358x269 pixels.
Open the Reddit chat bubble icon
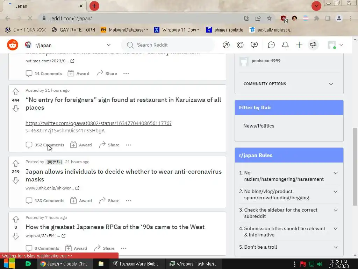click(271, 45)
